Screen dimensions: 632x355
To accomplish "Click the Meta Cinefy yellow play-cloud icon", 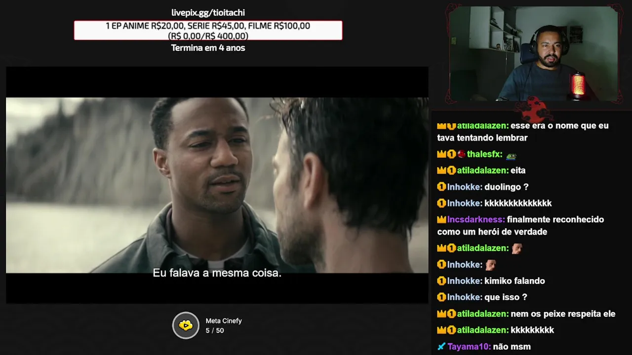I will point(186,325).
